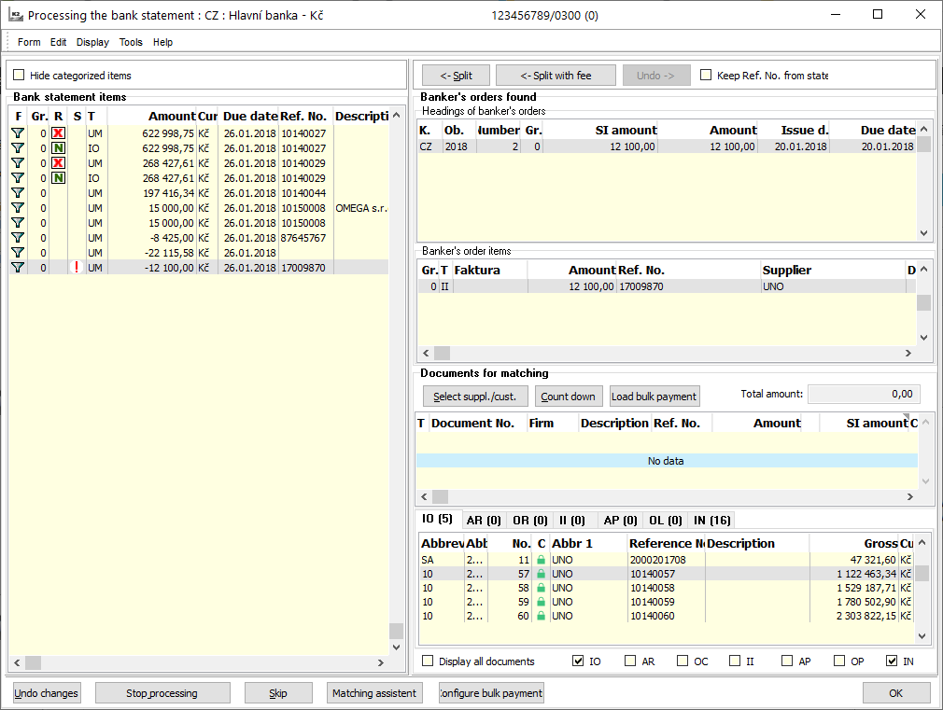Click application icon in title bar
Screen dimensions: 943x710
(x=16, y=15)
